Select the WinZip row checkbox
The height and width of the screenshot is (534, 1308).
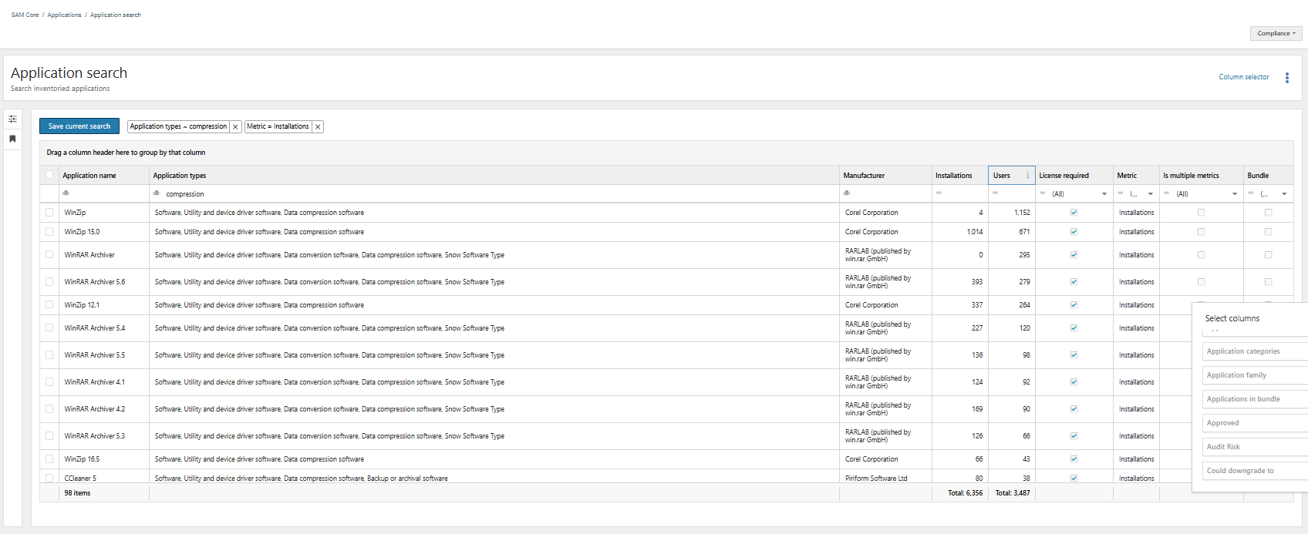click(49, 213)
